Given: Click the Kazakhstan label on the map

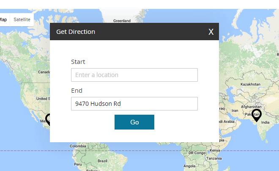Looking at the screenshot, I should coord(251,84).
